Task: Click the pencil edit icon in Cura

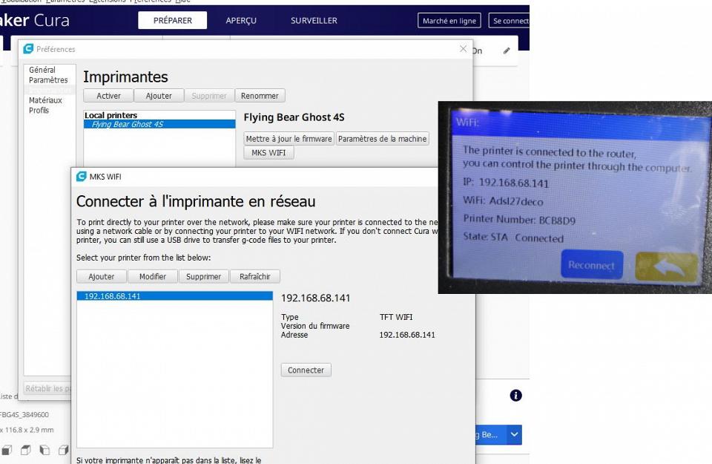Action: click(x=507, y=51)
